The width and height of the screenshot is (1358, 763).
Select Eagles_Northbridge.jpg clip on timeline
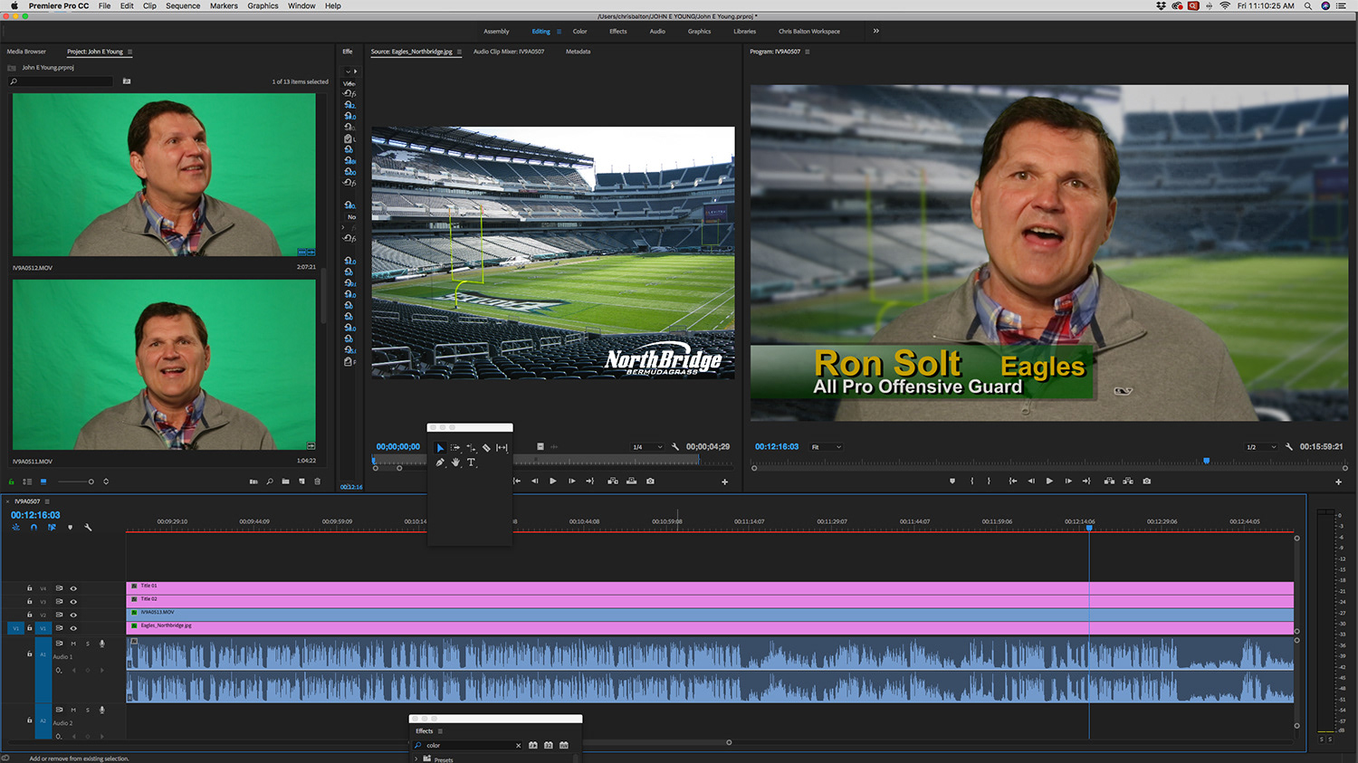710,627
